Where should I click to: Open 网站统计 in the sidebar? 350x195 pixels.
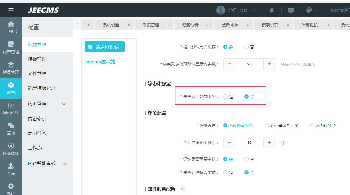pos(11,109)
